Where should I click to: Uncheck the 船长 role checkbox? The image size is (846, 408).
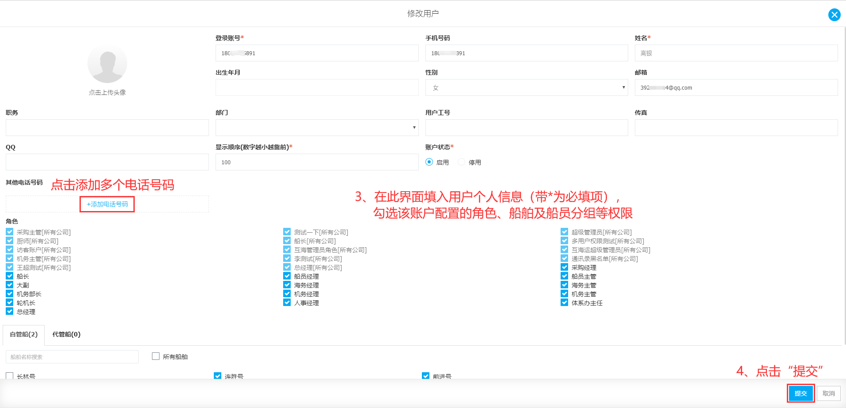(10, 276)
